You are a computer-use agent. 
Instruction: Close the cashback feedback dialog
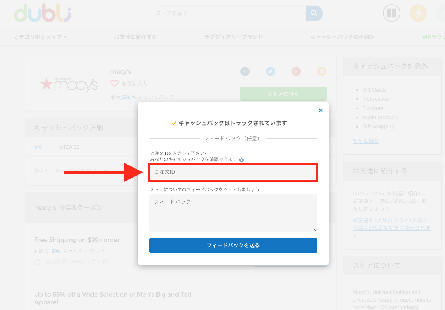pos(321,110)
